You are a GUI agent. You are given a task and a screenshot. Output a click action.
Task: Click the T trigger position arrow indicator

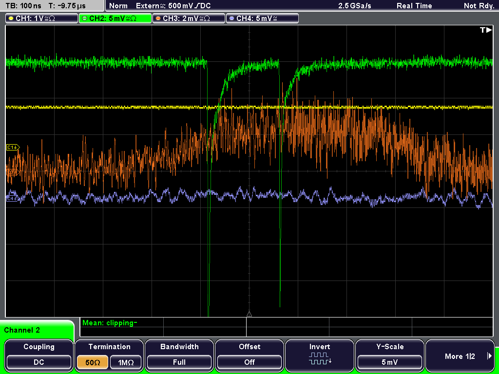486,30
